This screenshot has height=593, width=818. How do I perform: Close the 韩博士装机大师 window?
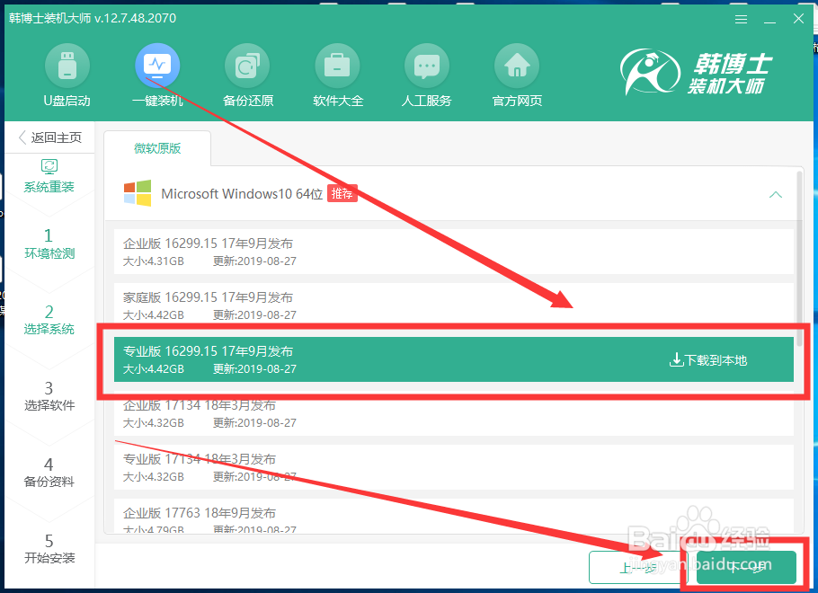pyautogui.click(x=798, y=19)
